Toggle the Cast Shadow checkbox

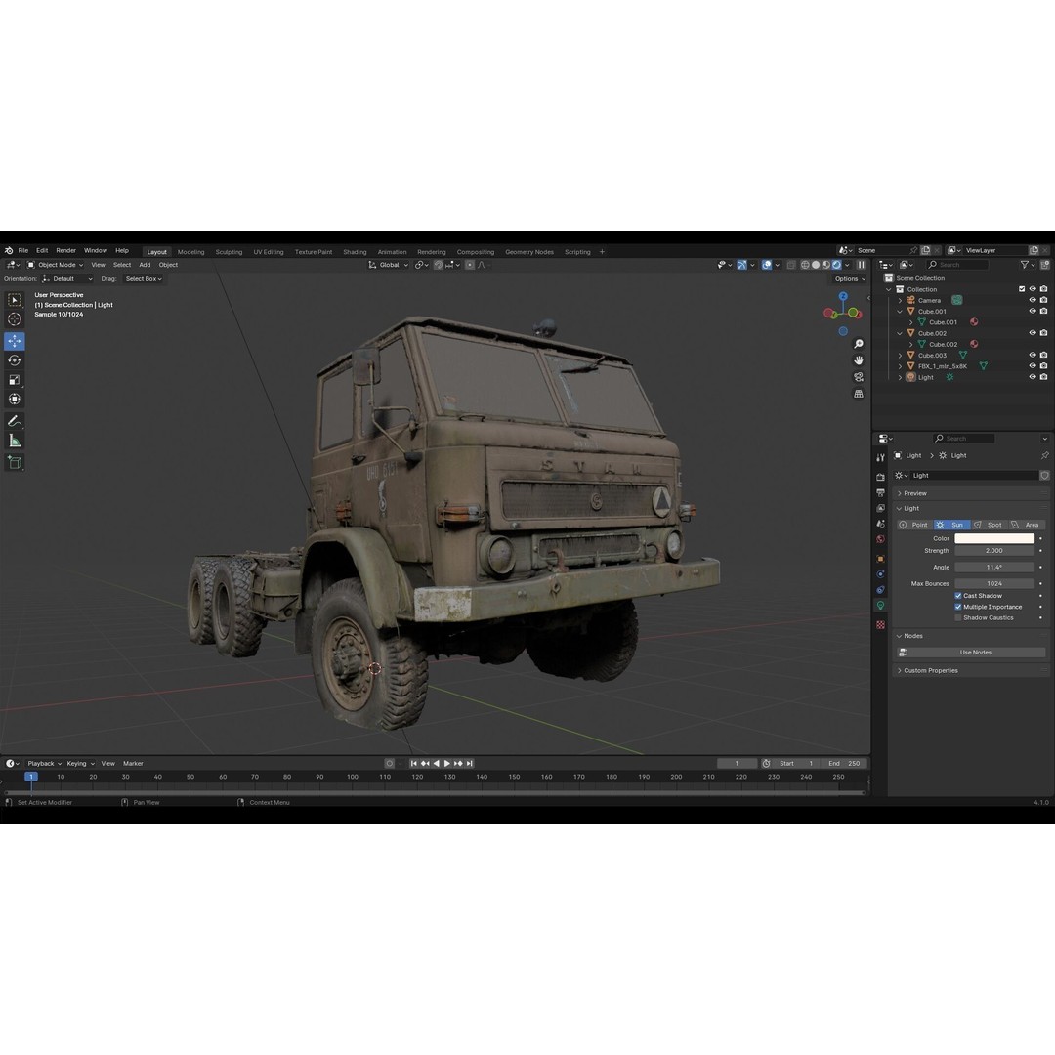(958, 596)
